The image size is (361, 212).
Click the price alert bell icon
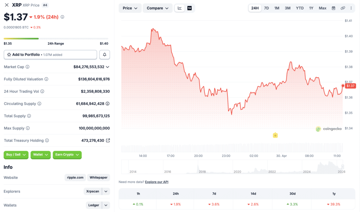click(105, 55)
